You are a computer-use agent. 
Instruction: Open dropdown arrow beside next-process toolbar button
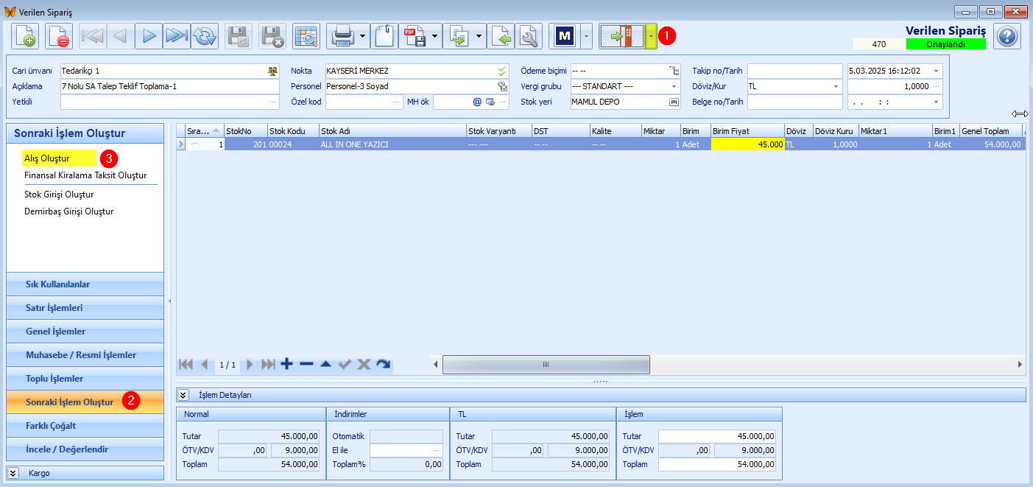pos(651,36)
